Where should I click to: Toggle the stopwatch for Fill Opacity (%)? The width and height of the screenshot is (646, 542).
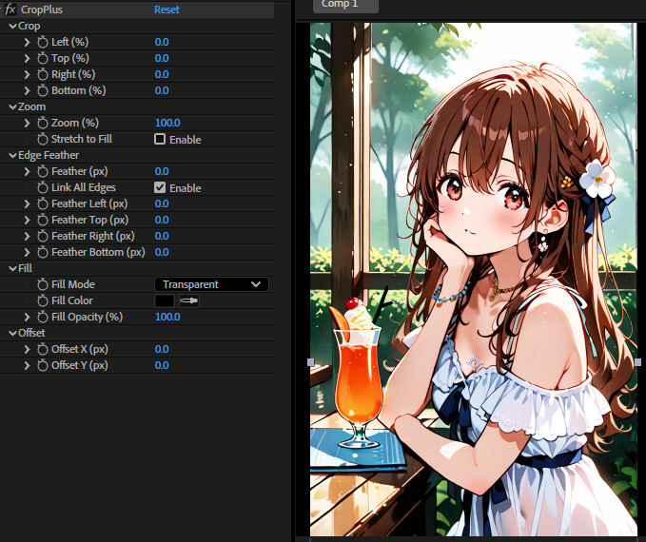coord(43,318)
